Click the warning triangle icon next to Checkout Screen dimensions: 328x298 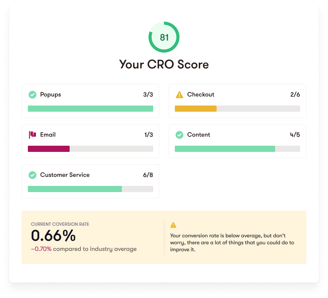tap(180, 94)
